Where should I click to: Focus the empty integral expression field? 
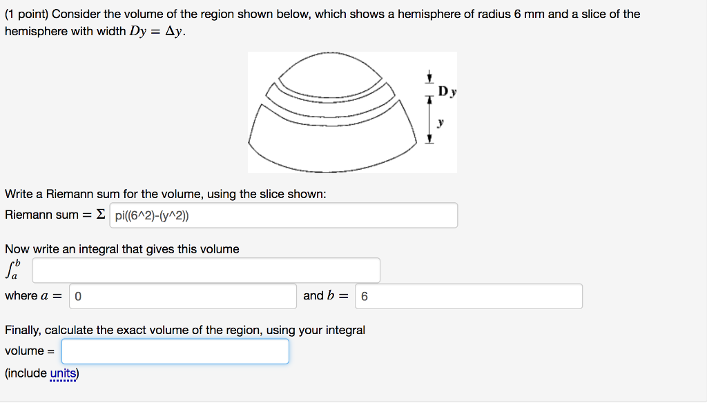(206, 271)
